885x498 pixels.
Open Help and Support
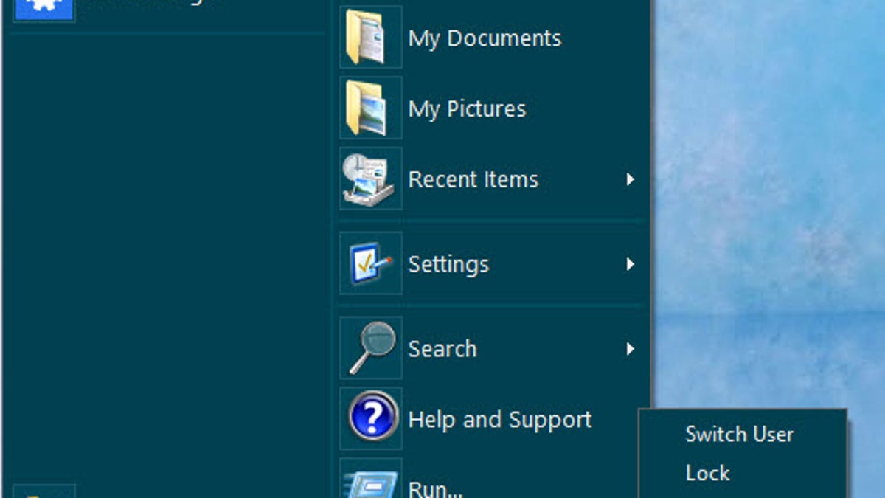pyautogui.click(x=500, y=418)
